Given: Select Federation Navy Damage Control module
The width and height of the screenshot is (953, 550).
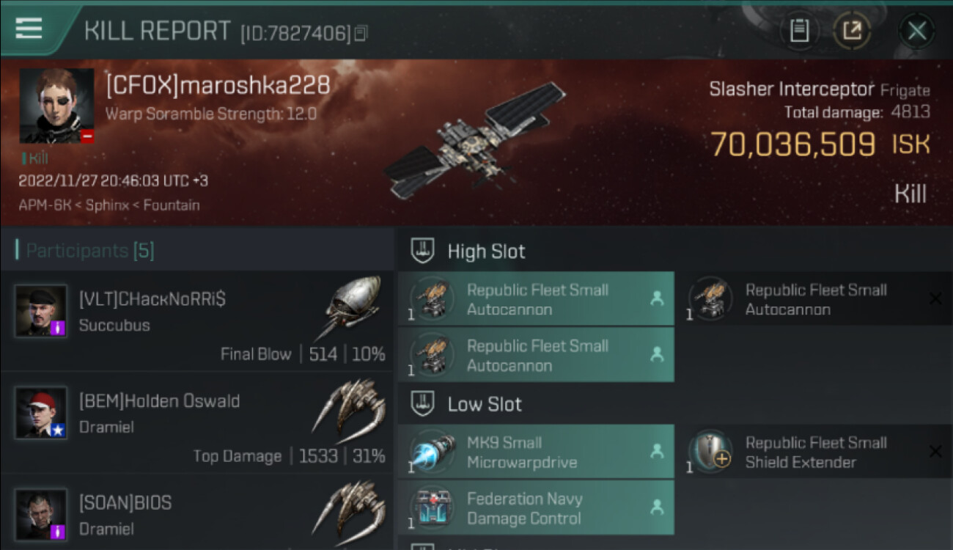Looking at the screenshot, I should tap(535, 508).
